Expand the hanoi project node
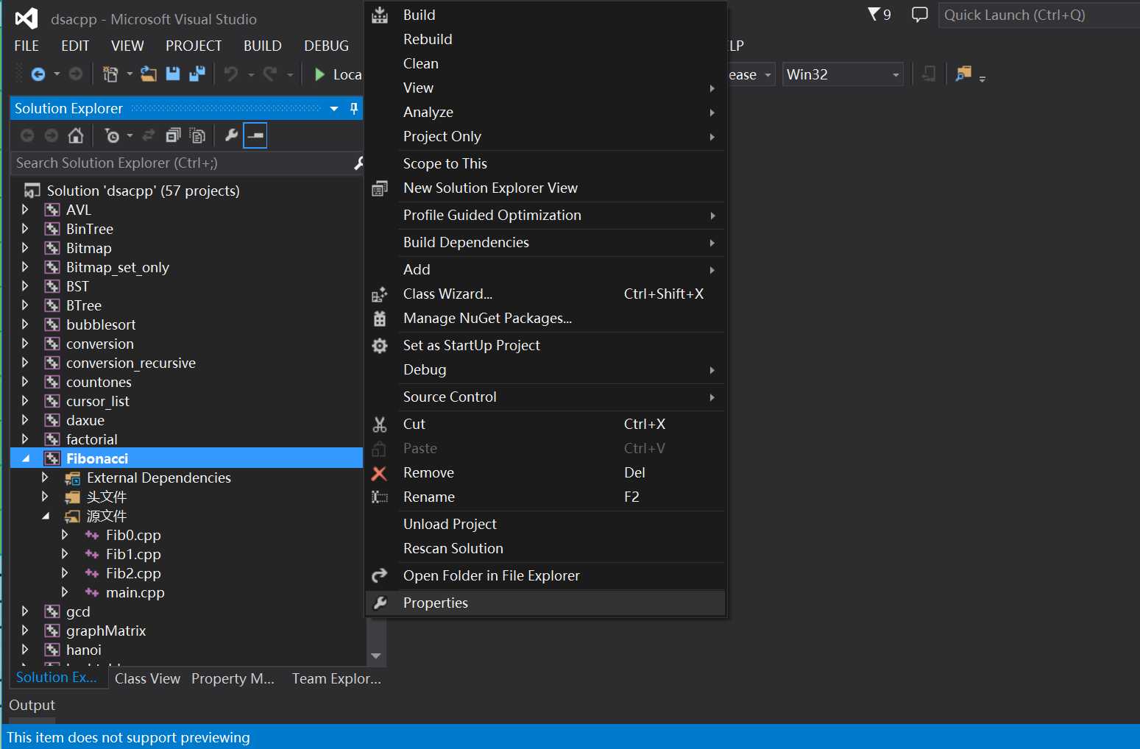 (x=25, y=650)
